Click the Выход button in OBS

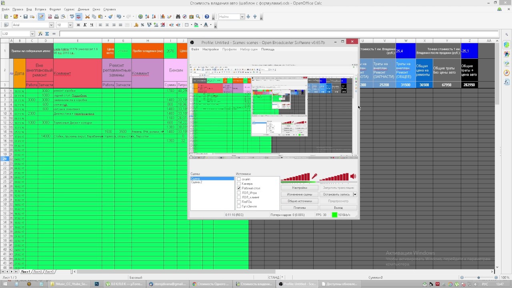(338, 208)
